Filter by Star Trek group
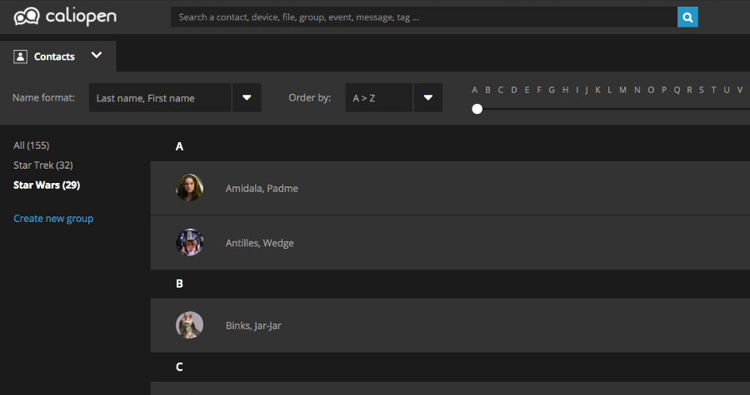This screenshot has width=750, height=395. point(43,165)
